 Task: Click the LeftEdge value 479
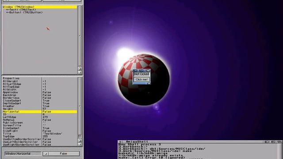click(45, 117)
